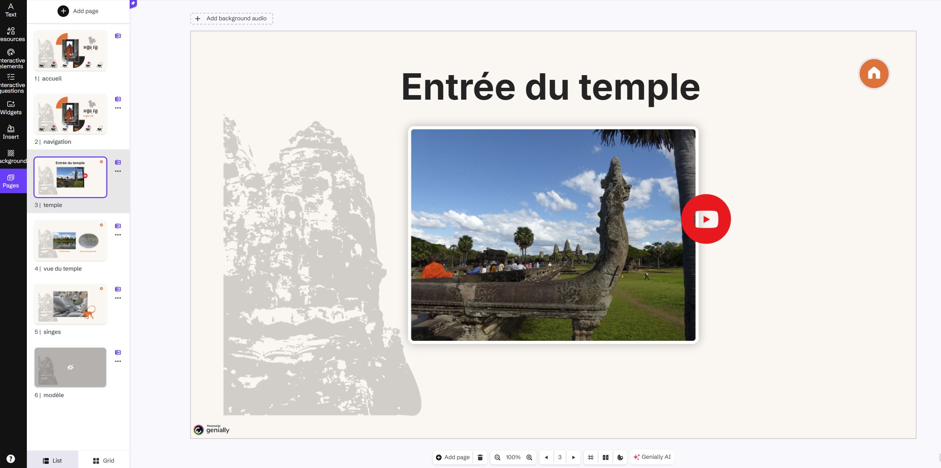Screen dimensions: 941x468
Task: Click the red YouTube play button
Action: click(706, 219)
